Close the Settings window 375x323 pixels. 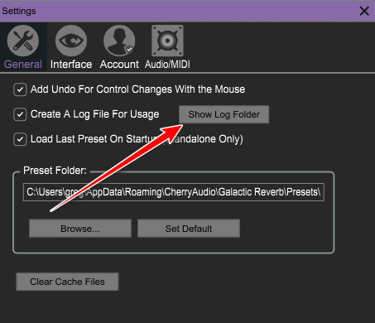tap(364, 11)
